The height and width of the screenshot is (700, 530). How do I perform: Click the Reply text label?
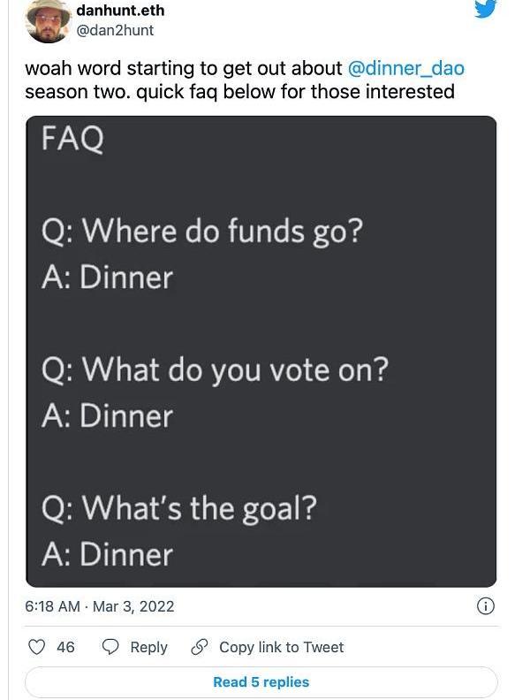pos(148,647)
